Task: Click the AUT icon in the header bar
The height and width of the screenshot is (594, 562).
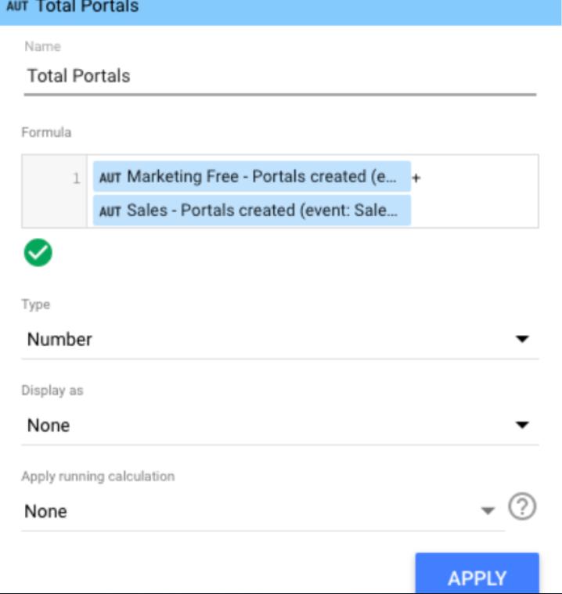Action: point(16,7)
